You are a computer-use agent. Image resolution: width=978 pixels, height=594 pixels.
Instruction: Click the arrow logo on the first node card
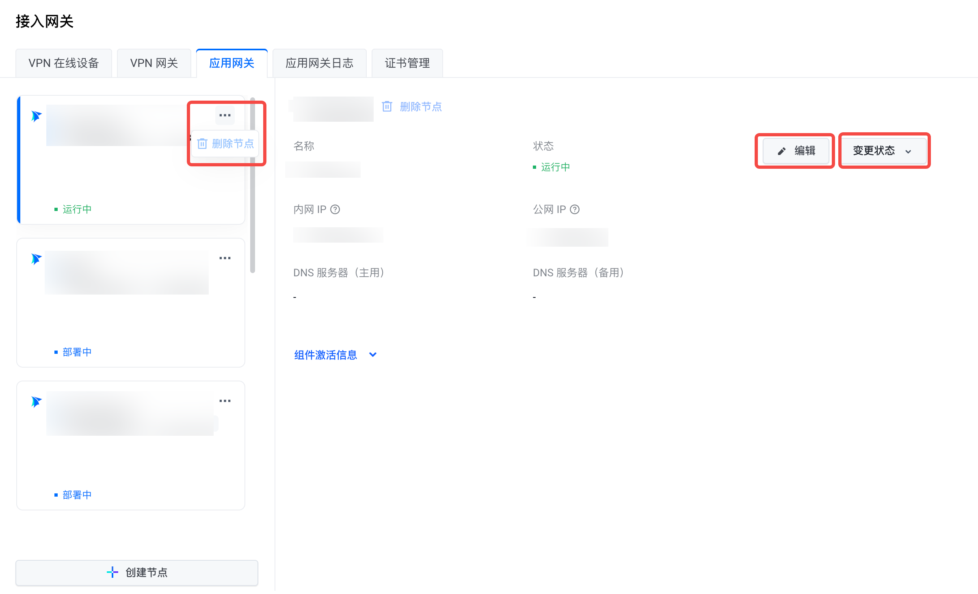[36, 116]
